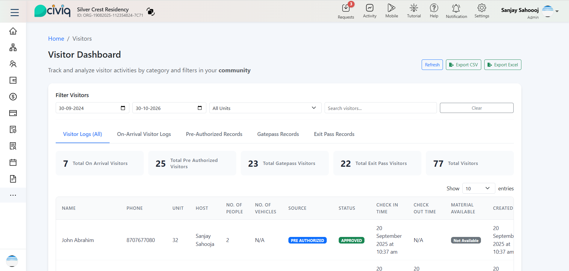Open the three-dots more sidebar item
Image resolution: width=569 pixels, height=271 pixels.
(x=13, y=195)
